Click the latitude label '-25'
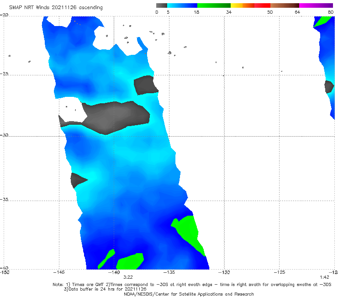Image resolution: width=338 pixels, height=297 pixels. pos(4,74)
